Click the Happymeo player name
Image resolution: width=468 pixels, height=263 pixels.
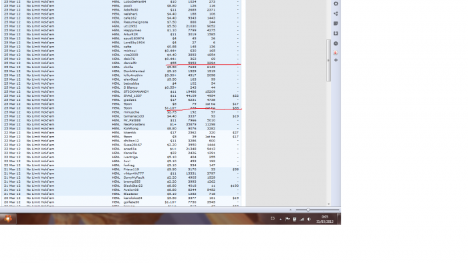point(132,31)
